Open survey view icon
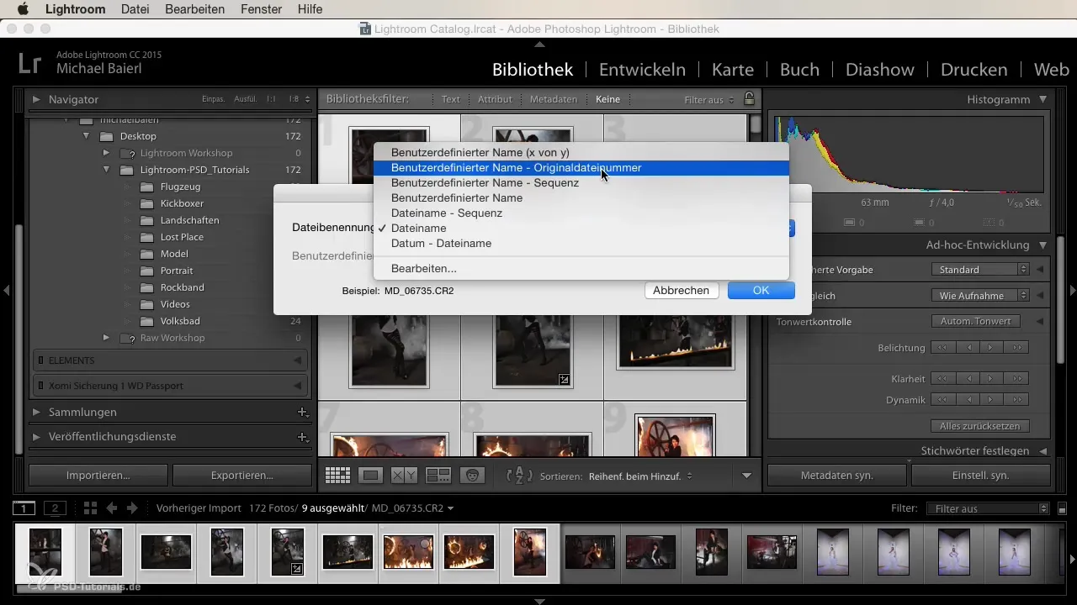 [438, 475]
